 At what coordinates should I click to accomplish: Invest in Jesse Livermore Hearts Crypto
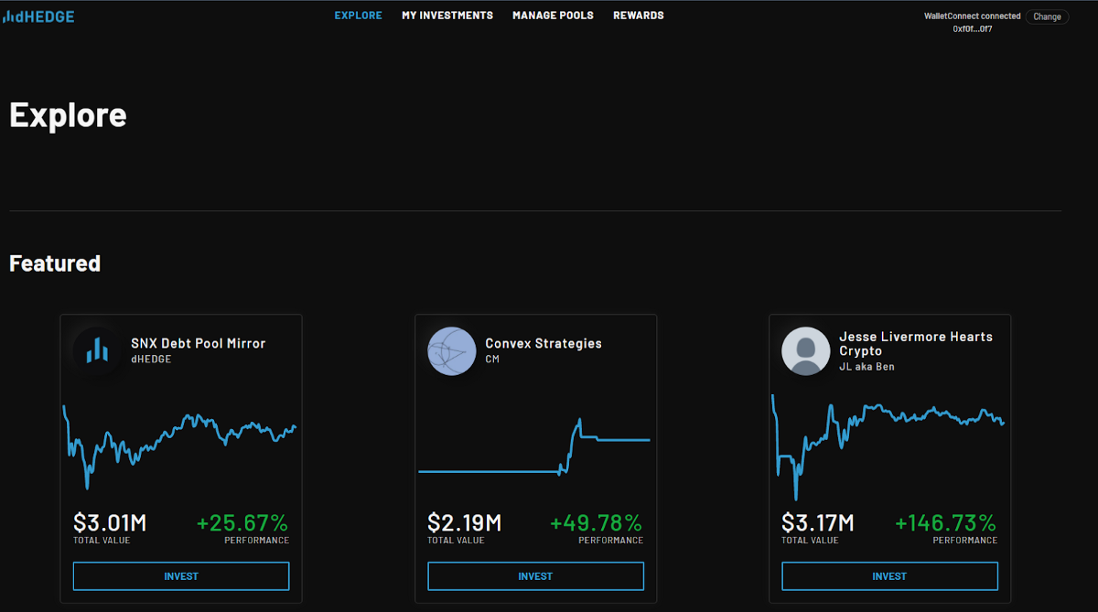pos(889,576)
